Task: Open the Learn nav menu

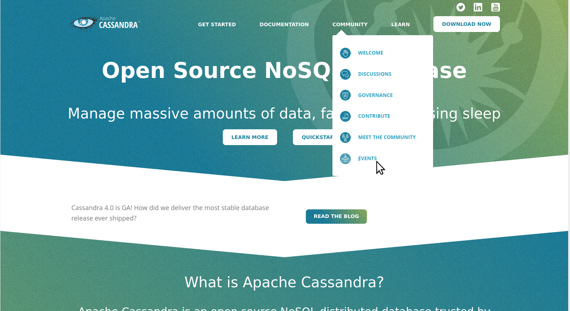Action: click(x=400, y=24)
